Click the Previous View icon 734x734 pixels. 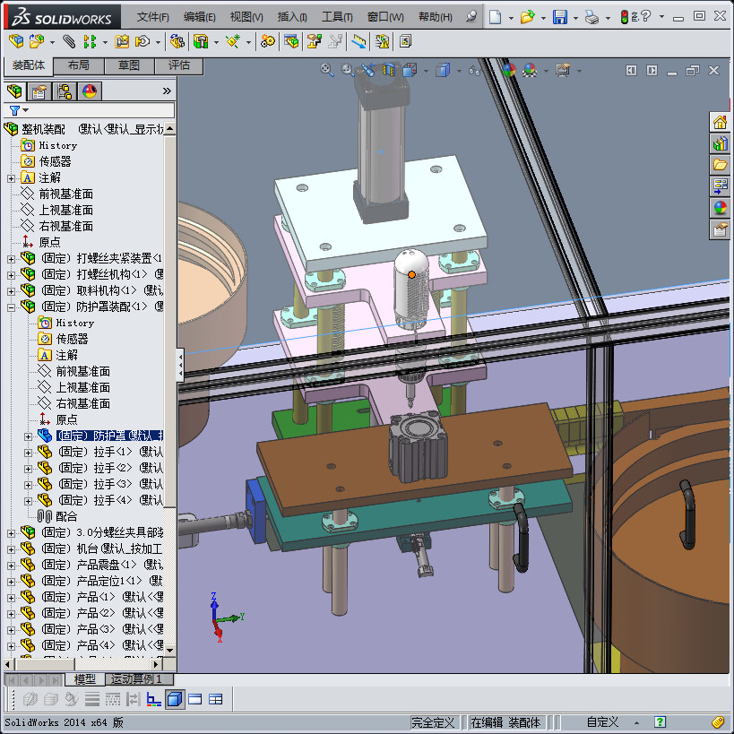click(368, 70)
